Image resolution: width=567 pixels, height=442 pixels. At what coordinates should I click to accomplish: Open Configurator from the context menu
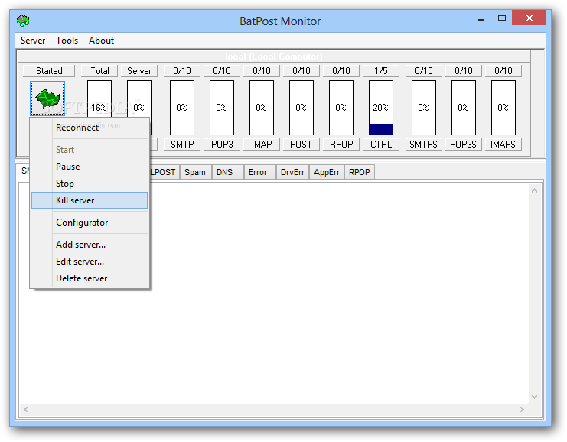[90, 223]
